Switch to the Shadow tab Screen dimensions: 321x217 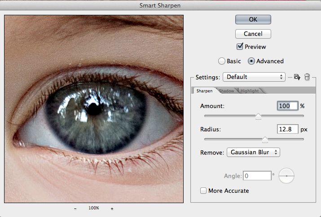pyautogui.click(x=226, y=91)
